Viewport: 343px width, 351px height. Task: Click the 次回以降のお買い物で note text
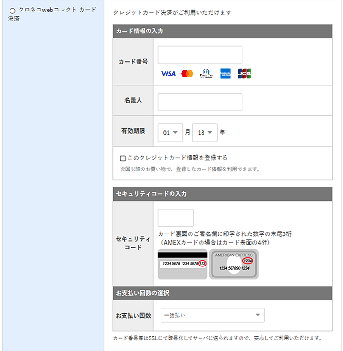[190, 169]
